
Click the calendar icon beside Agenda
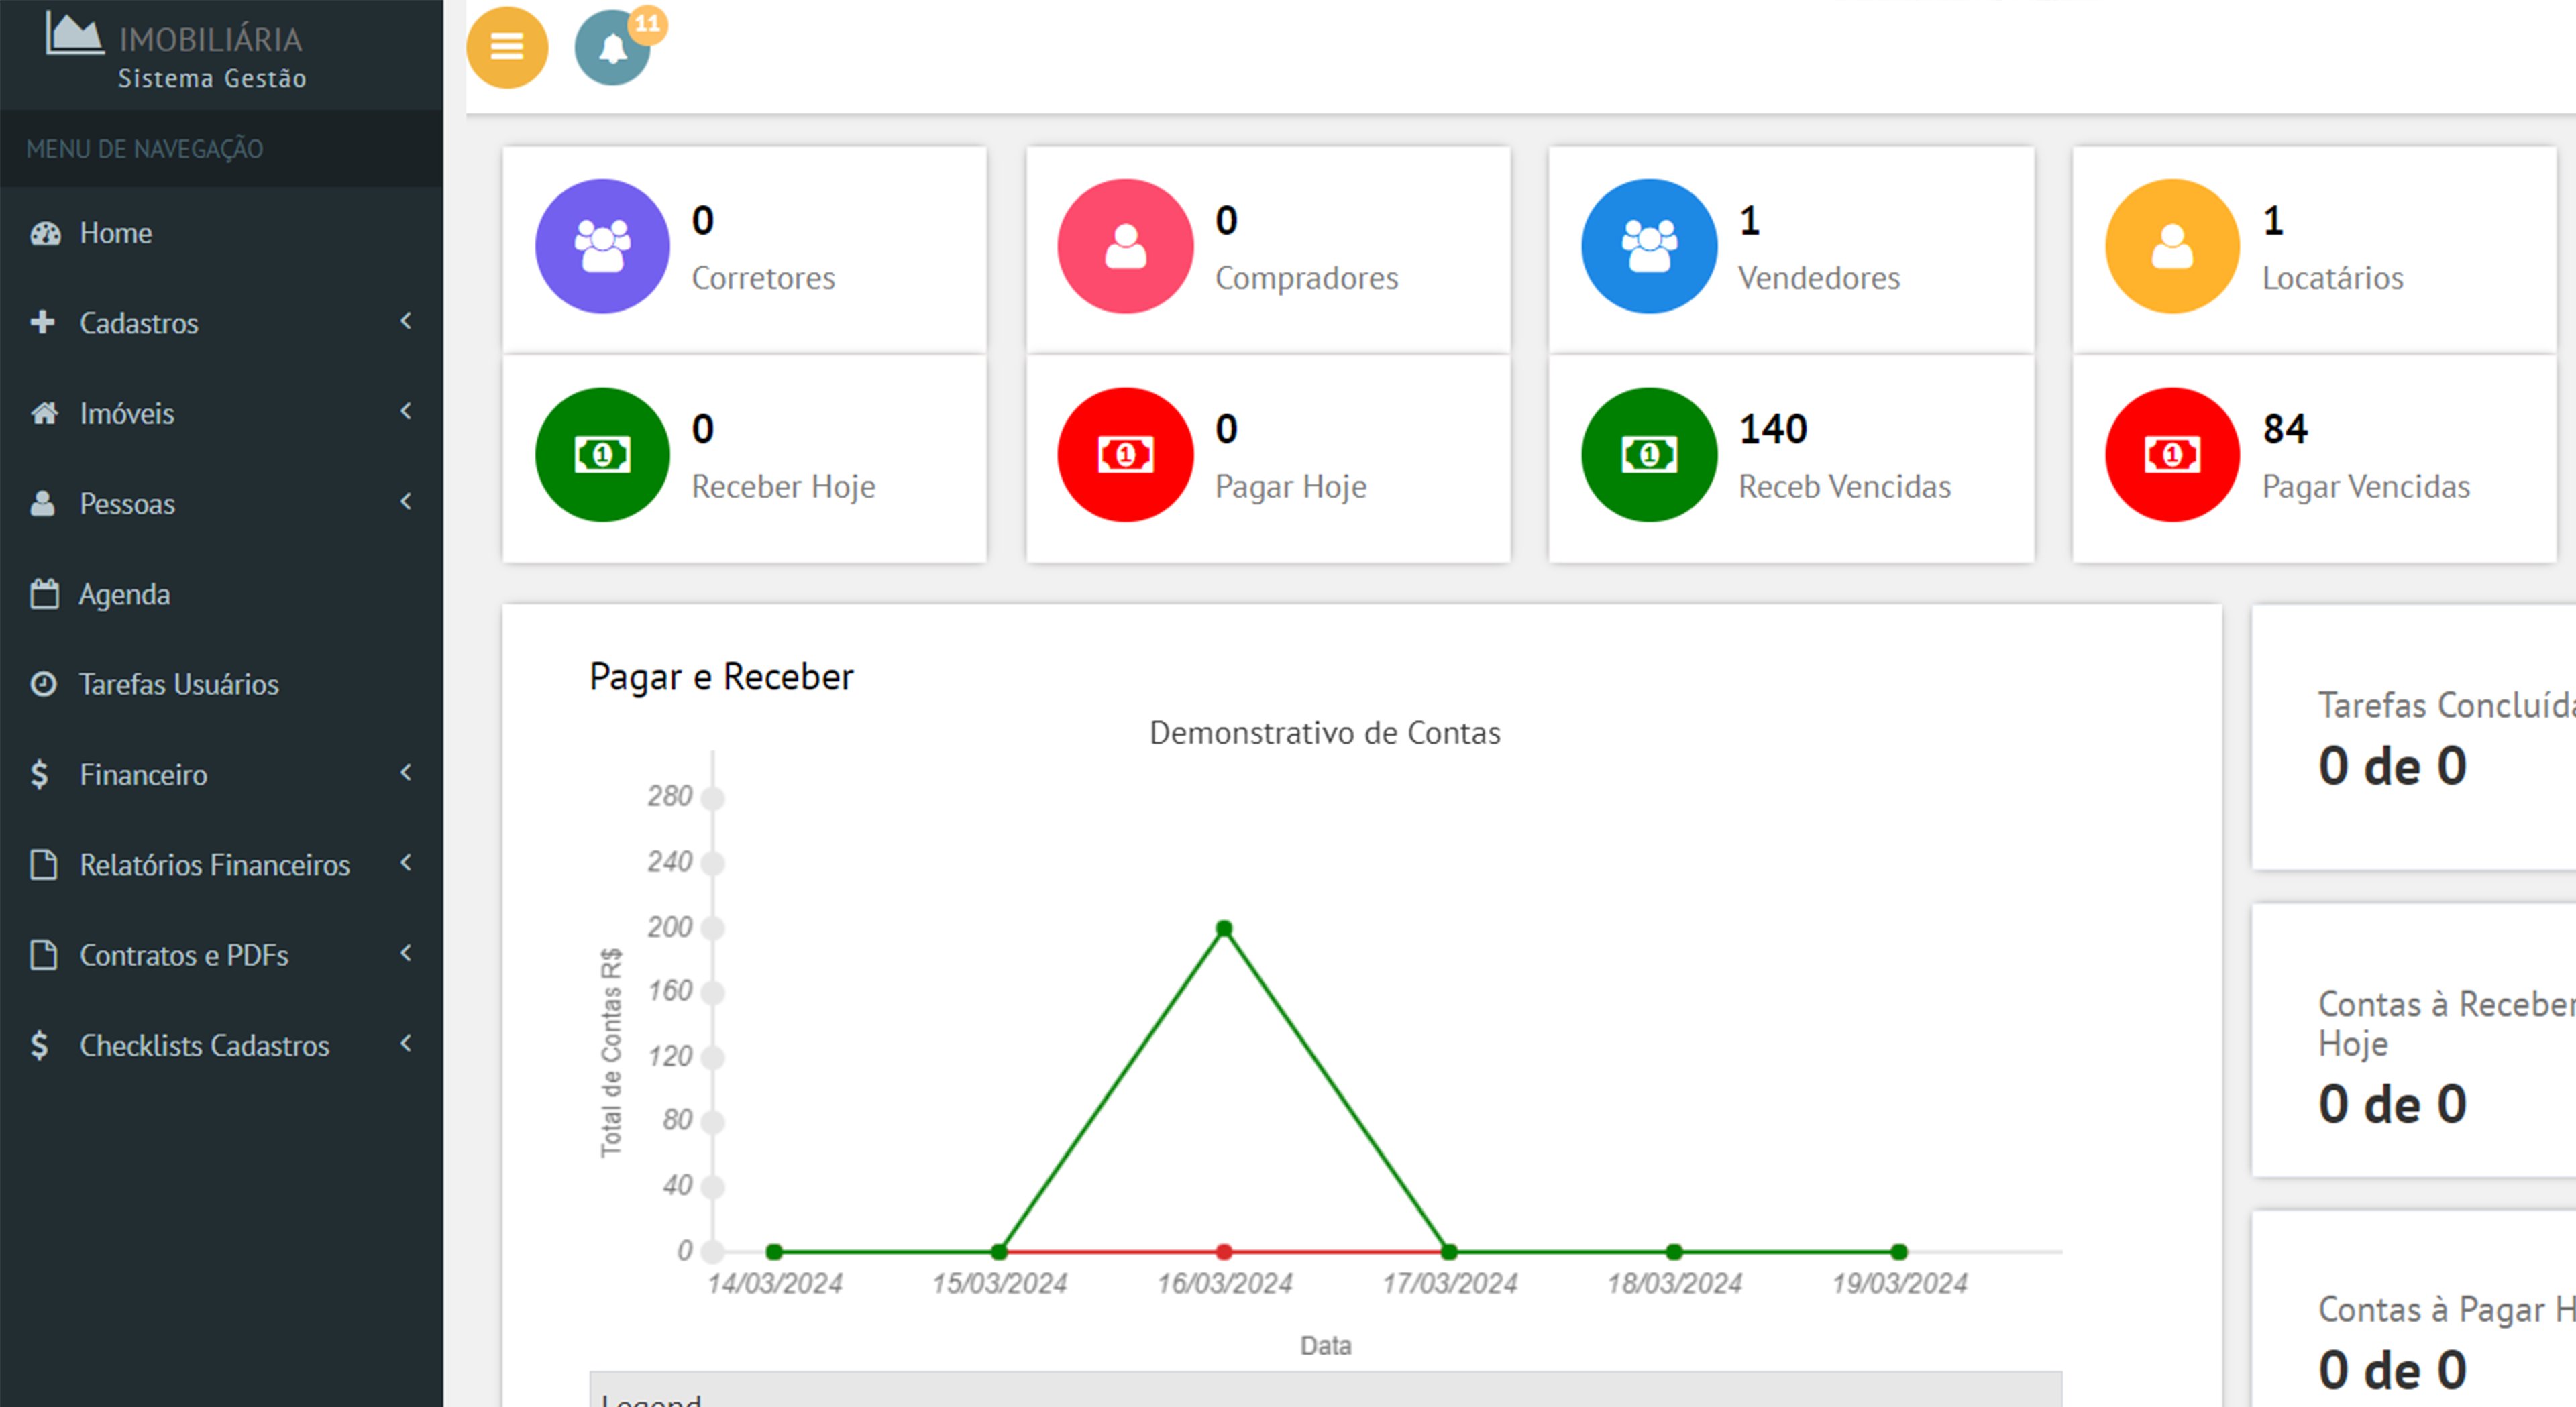click(x=44, y=594)
